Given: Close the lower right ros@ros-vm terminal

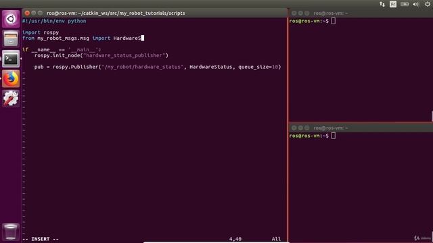Looking at the screenshot, I should (294, 128).
